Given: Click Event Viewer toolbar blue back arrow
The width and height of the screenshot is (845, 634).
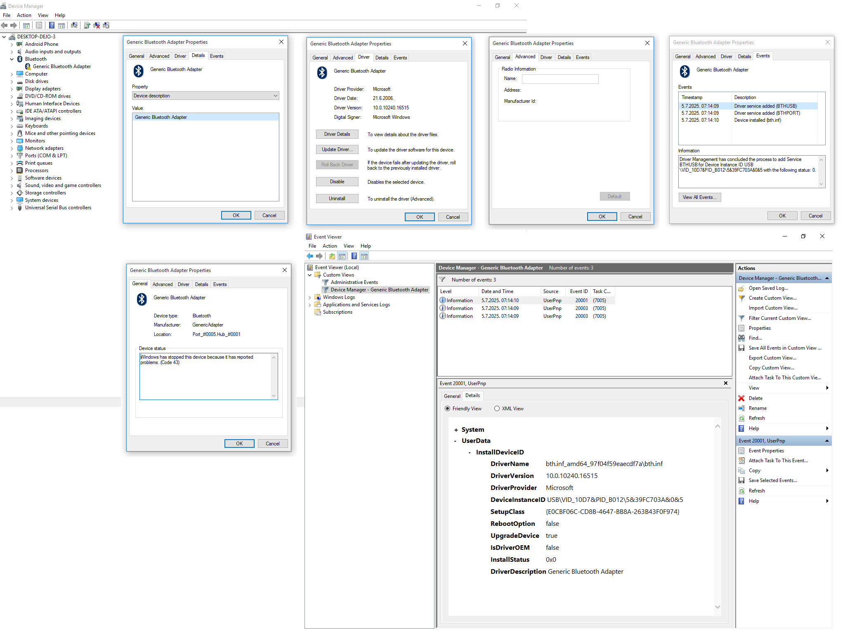Looking at the screenshot, I should (310, 256).
